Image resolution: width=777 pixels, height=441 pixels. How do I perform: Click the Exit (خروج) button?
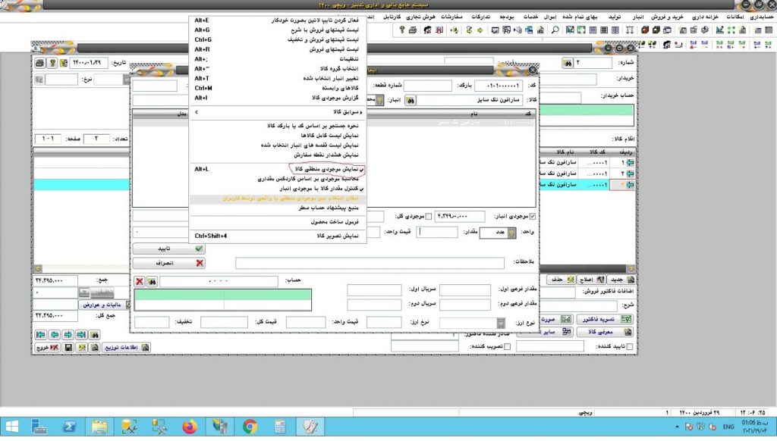click(48, 348)
